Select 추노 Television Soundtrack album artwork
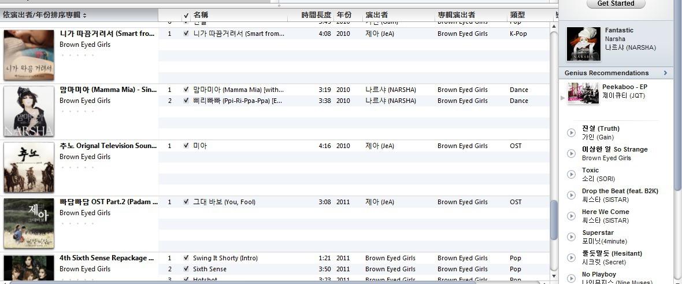This screenshot has width=682, height=284. click(x=29, y=167)
